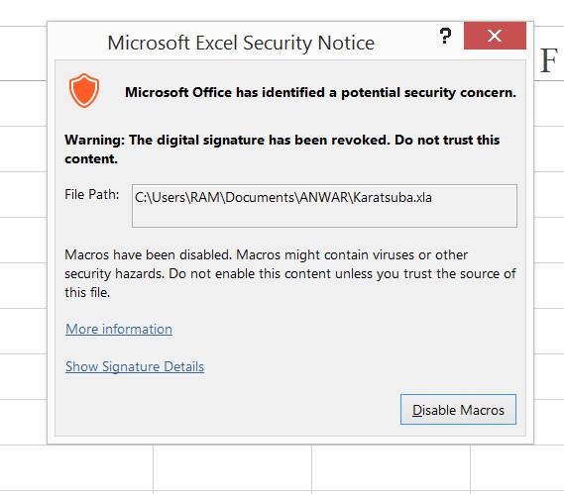Select the worksheet cell below the question mark
Viewport: 564px width, 494px height.
pyautogui.click(x=391, y=468)
